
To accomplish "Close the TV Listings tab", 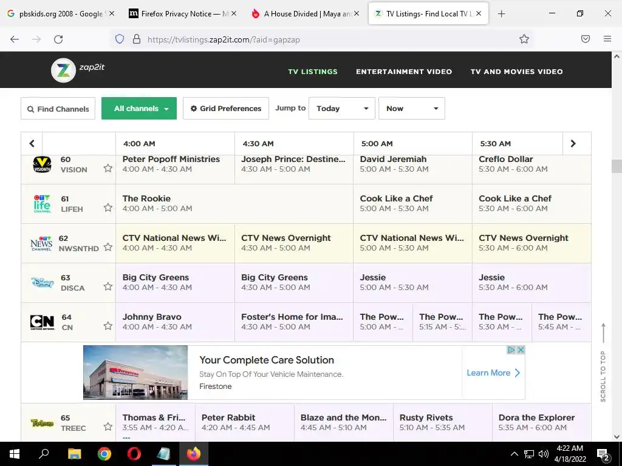I will [x=479, y=13].
